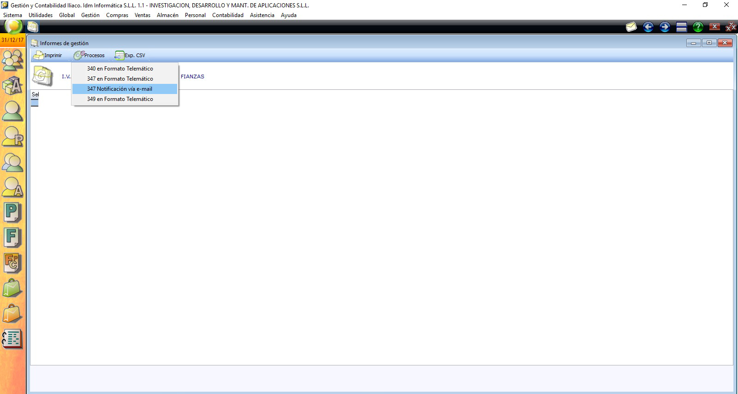Screen dimensions: 738x394
Task: Click the single red X close-window icon
Action: [x=714, y=27]
